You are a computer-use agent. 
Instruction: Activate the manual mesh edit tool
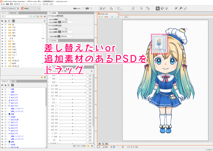pyautogui.click(x=111, y=8)
